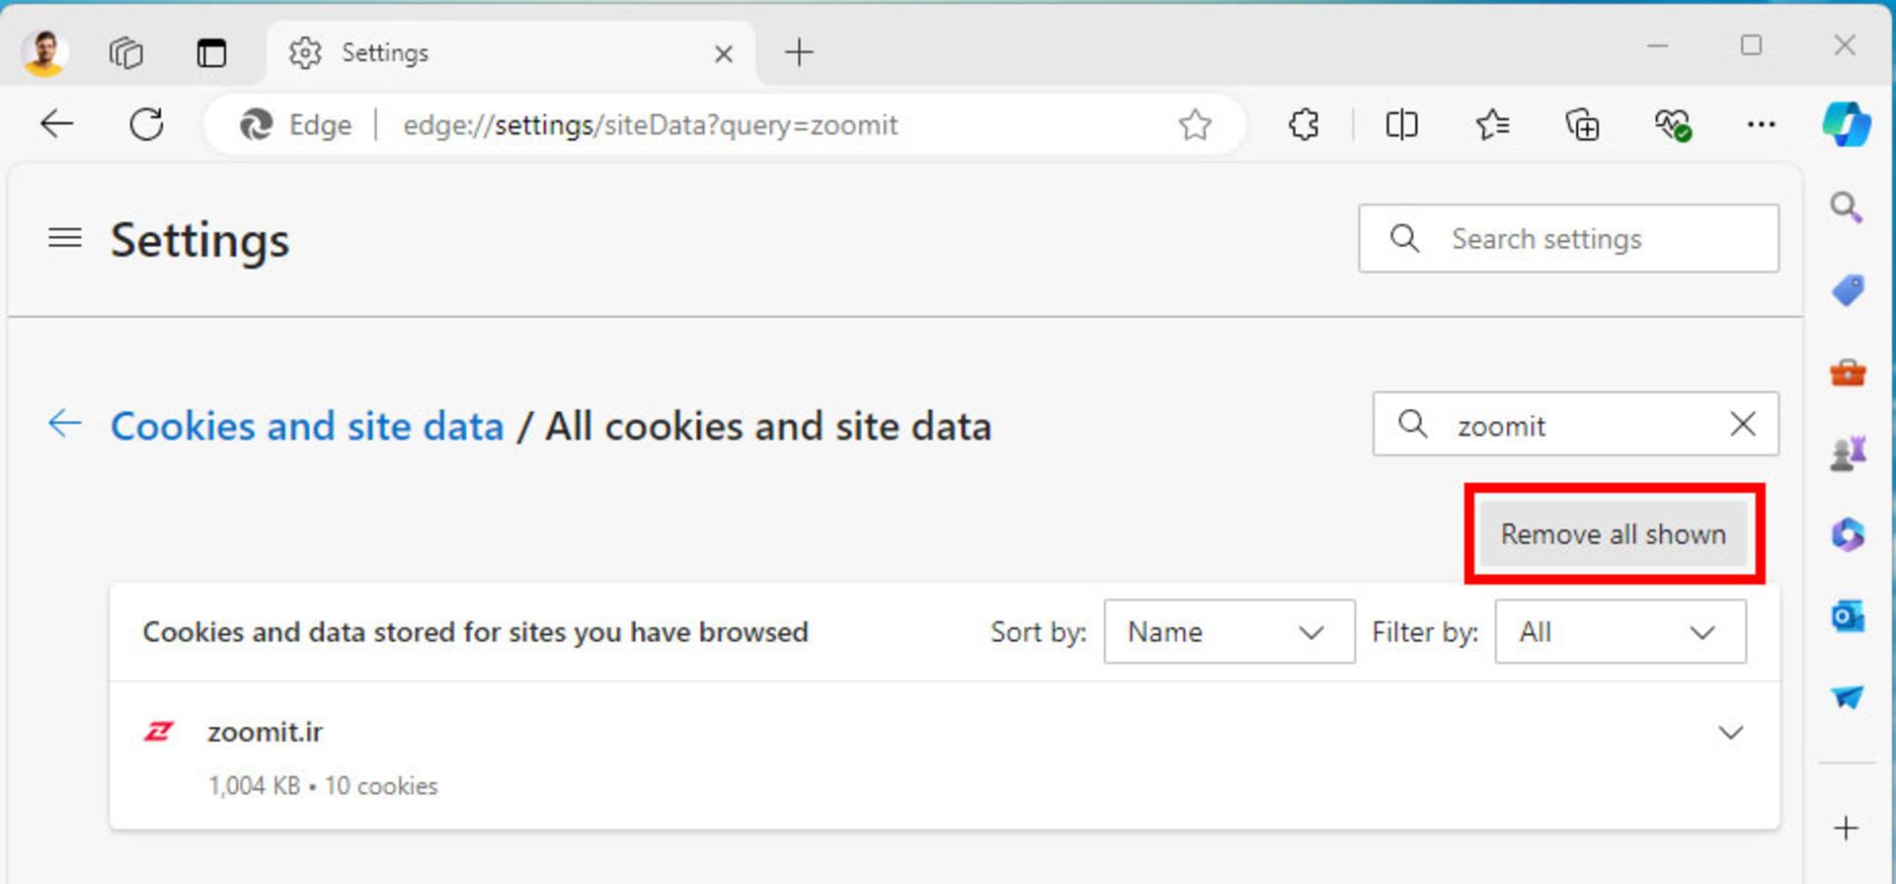Open the Settings hamburger menu
1896x884 pixels.
pos(65,238)
